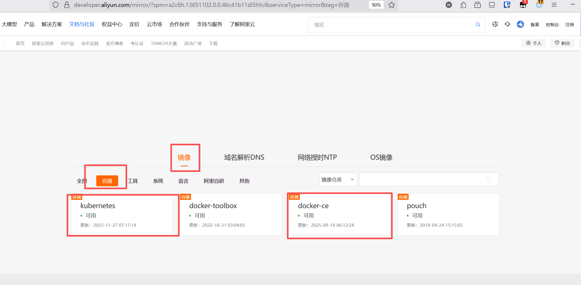Screen dimensions: 581x285
Task: Select the 全部 category filter
Action: click(82, 181)
